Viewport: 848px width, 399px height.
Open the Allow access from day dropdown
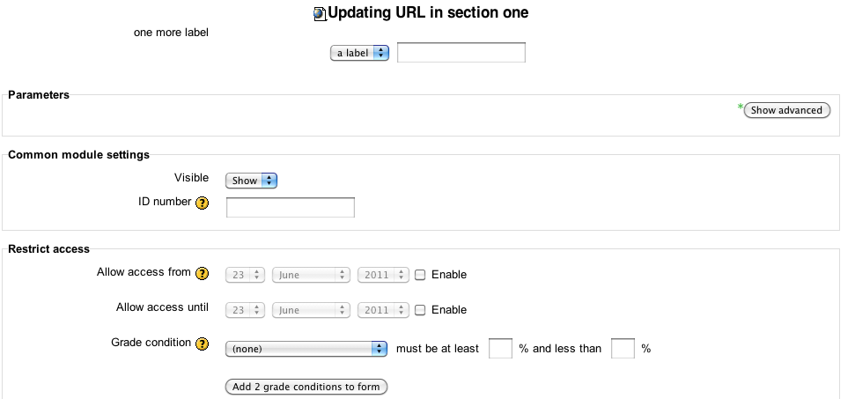(x=245, y=275)
